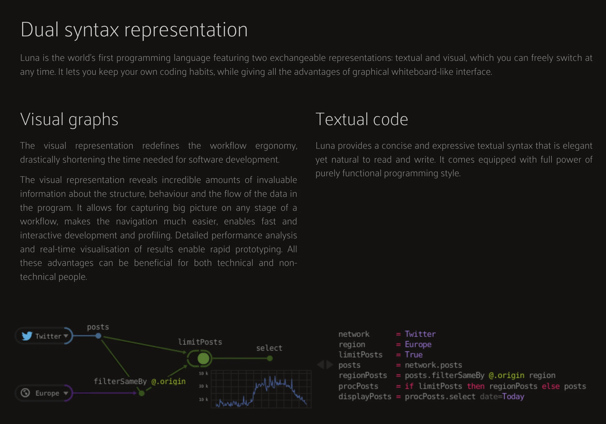
Task: Click the limitPosts label above the toggle
Action: point(200,342)
